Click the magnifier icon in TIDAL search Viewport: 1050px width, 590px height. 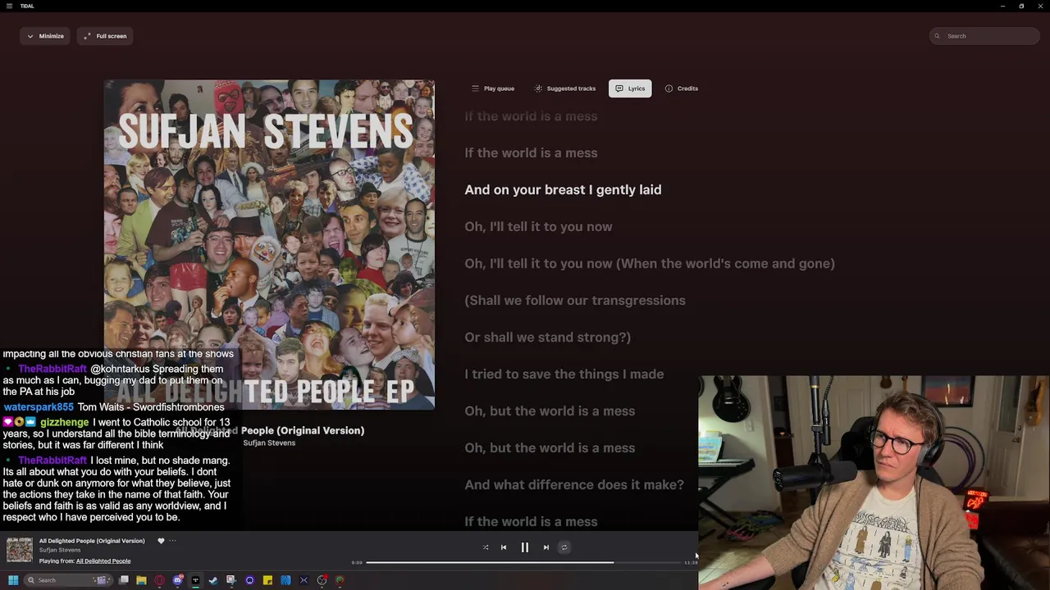point(938,36)
